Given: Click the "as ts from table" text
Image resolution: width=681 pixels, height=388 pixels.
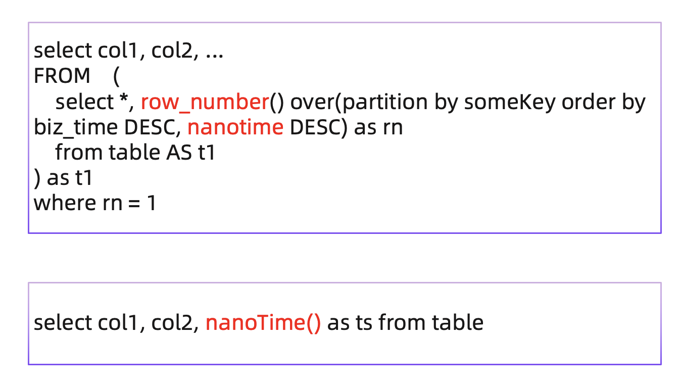Looking at the screenshot, I should [405, 323].
